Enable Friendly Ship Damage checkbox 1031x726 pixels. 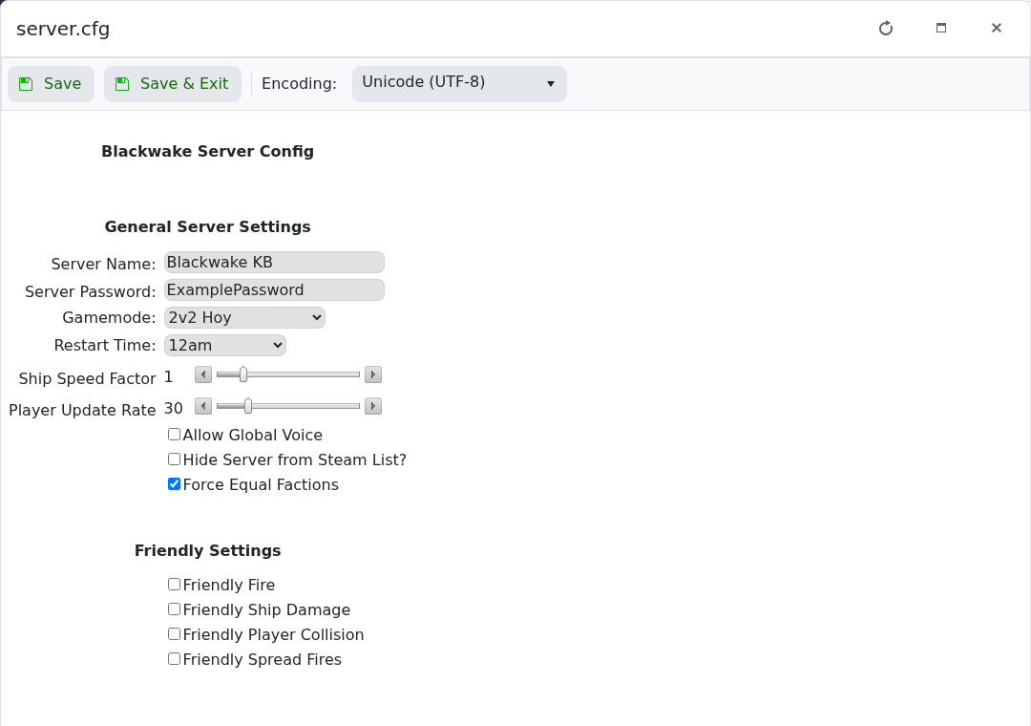coord(175,609)
